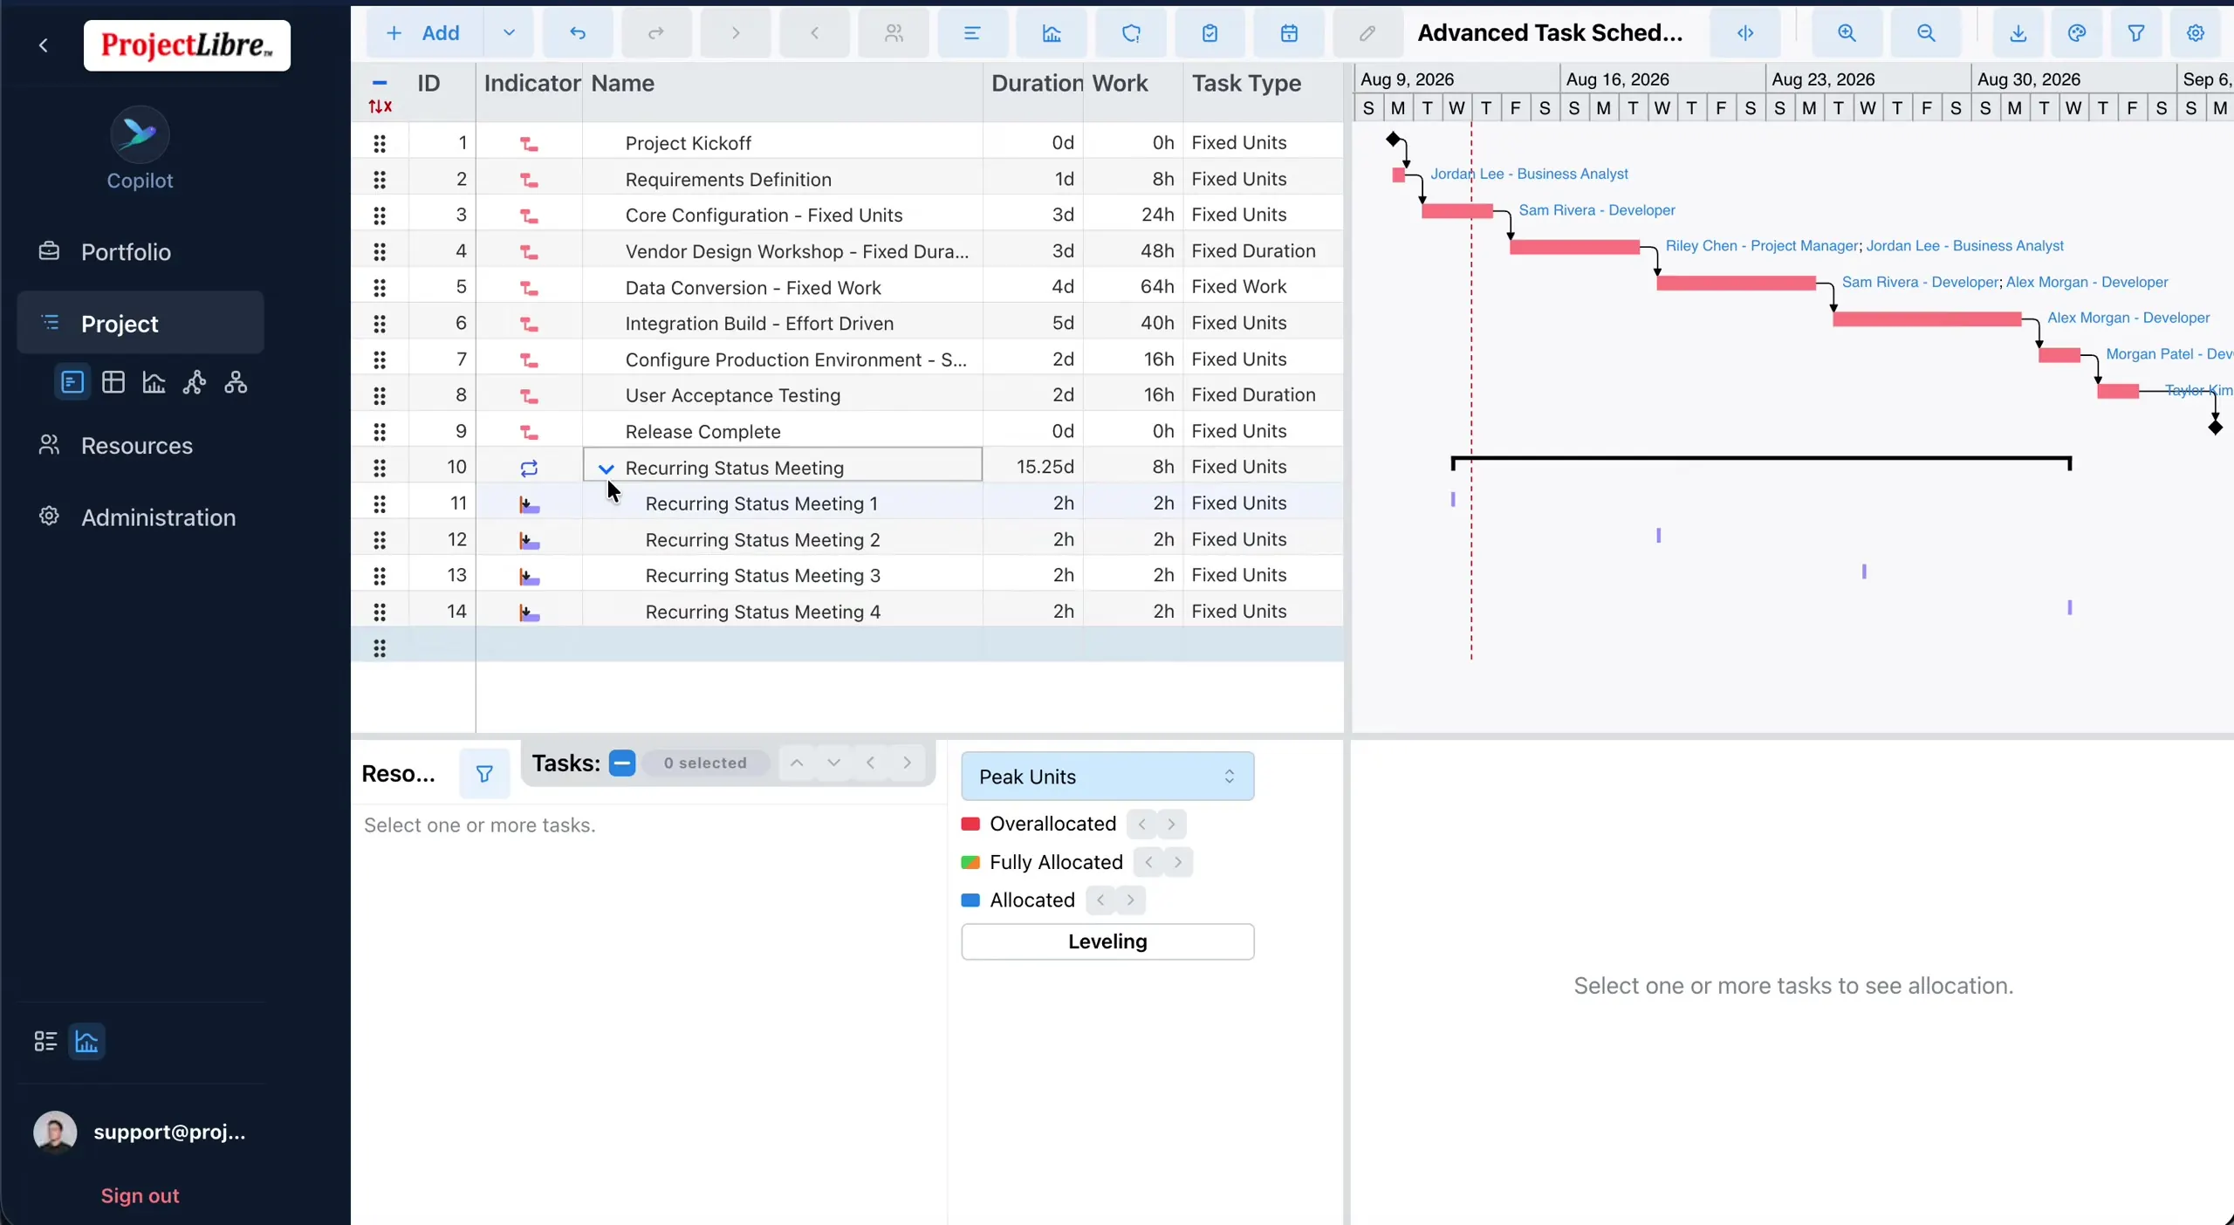Open the Add button dropdown arrow
Image resolution: width=2234 pixels, height=1225 pixels.
pyautogui.click(x=509, y=33)
